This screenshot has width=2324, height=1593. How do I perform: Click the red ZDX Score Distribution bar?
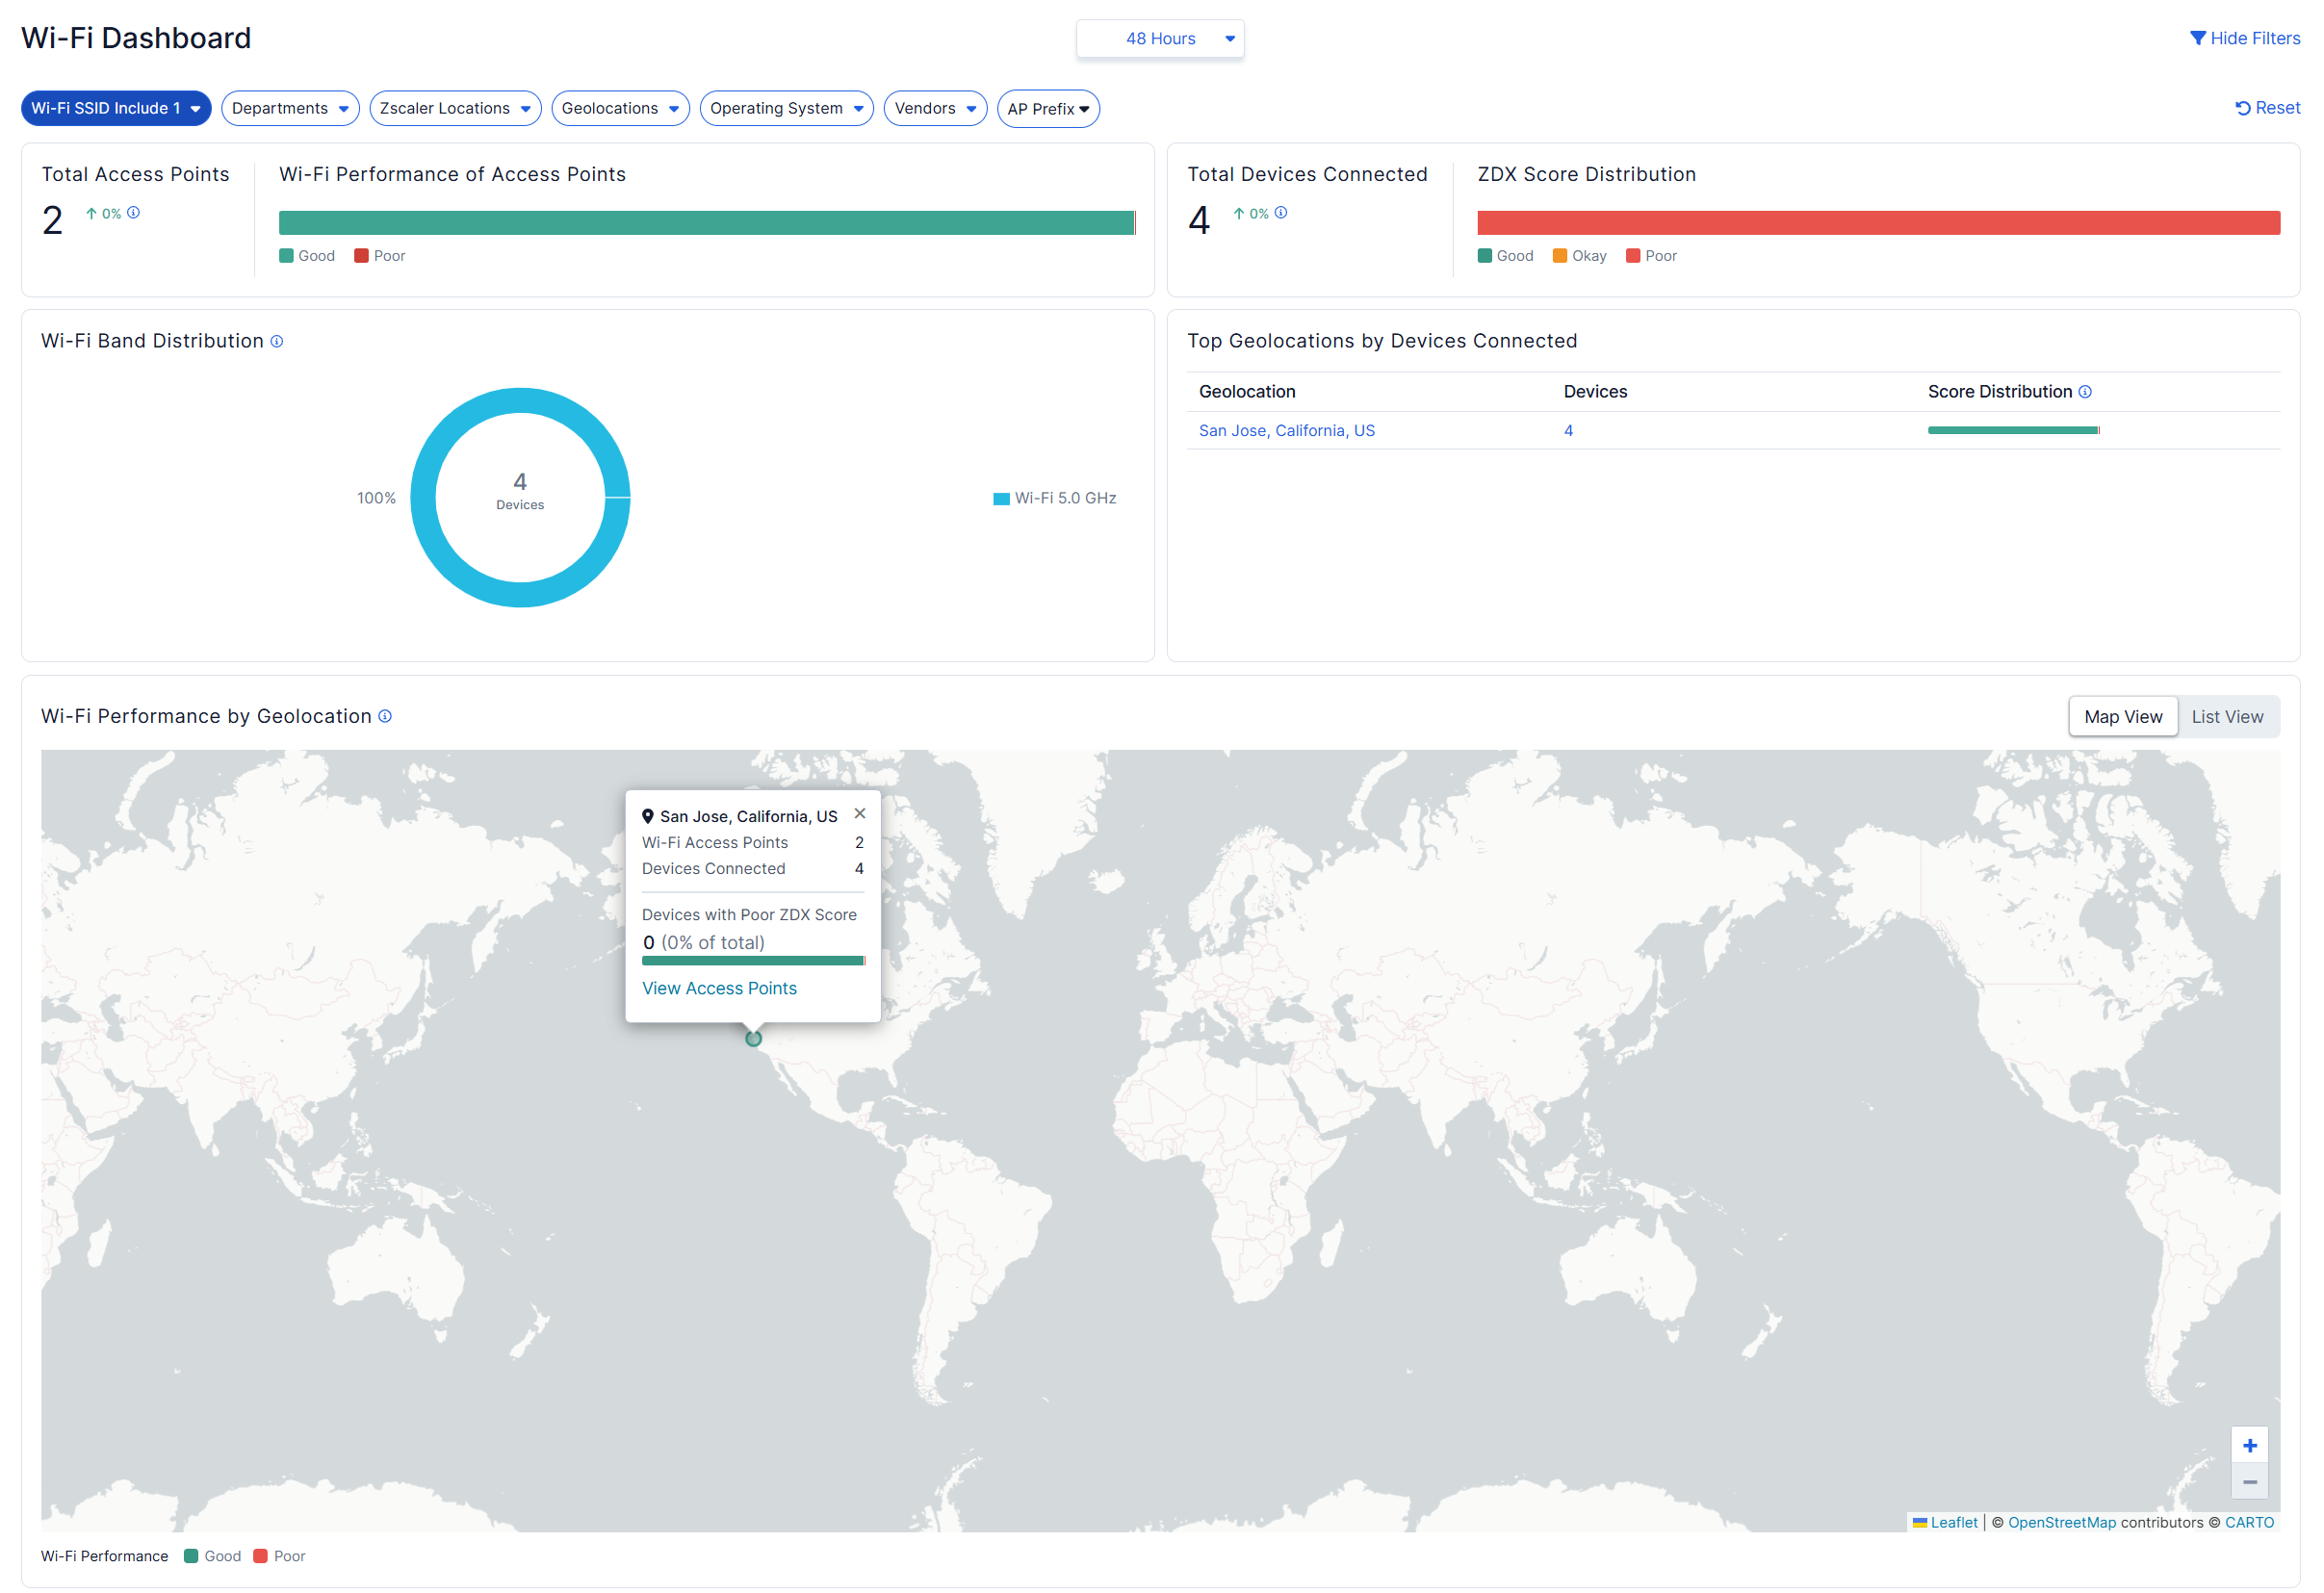(x=1878, y=223)
